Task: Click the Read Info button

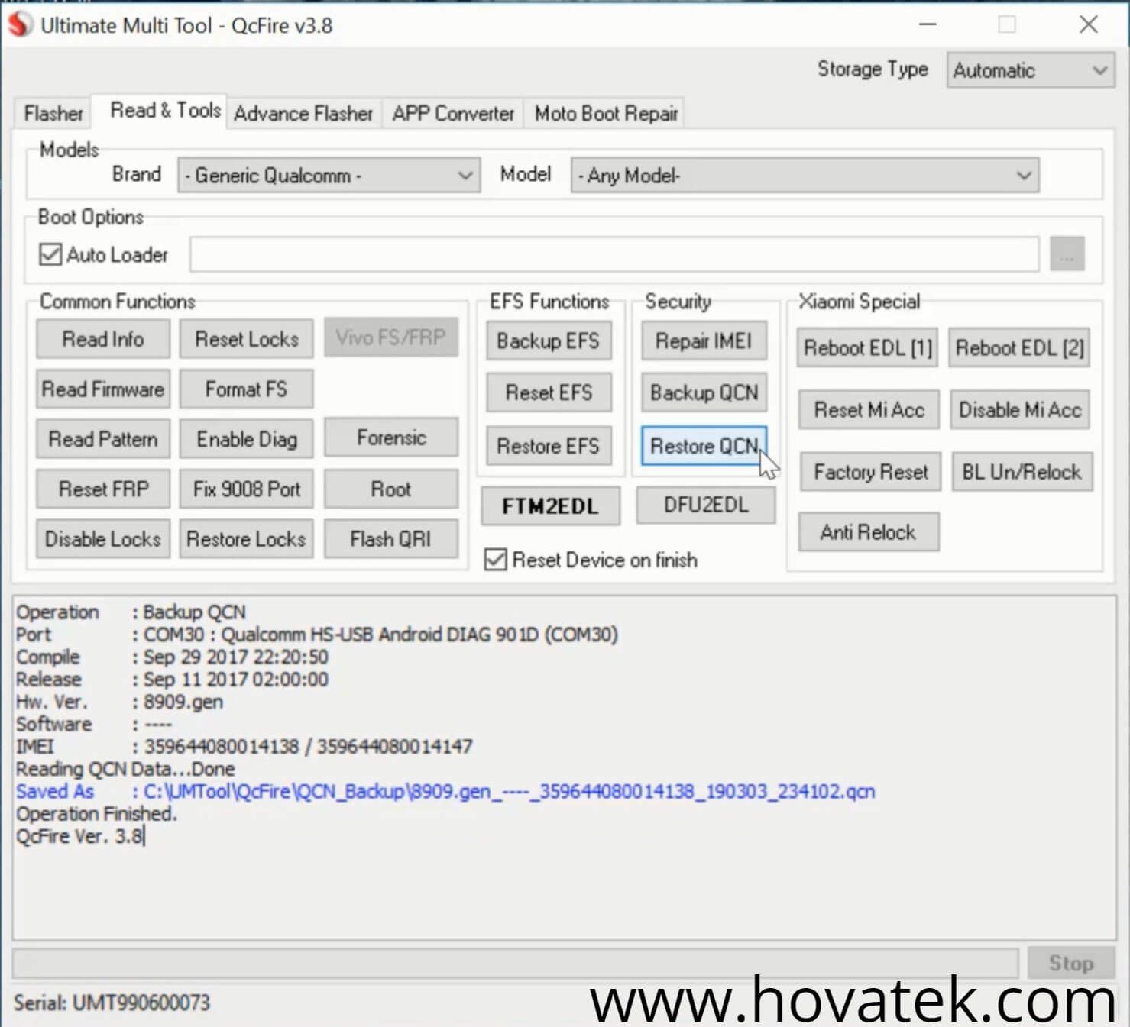Action: (103, 339)
